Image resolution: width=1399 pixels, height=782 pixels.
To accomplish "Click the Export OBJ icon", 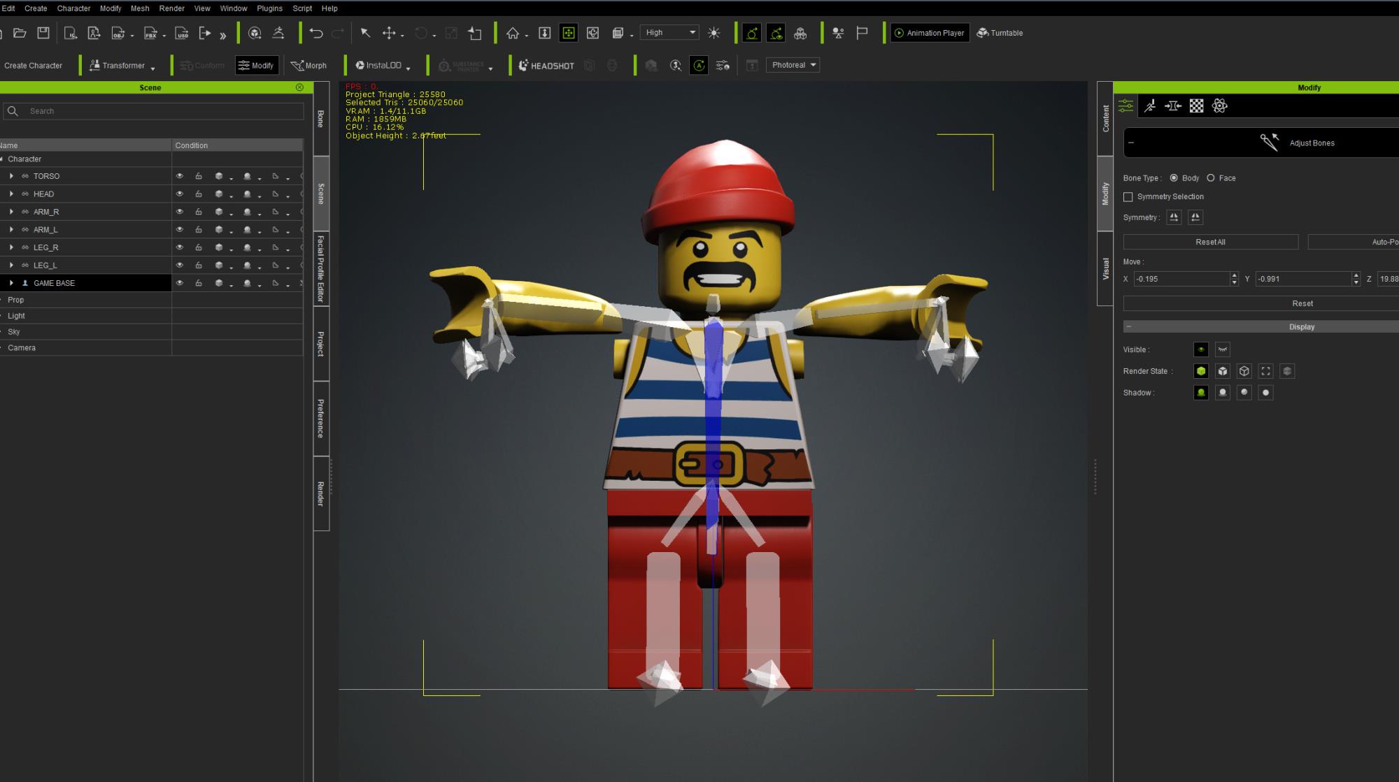I will click(119, 33).
